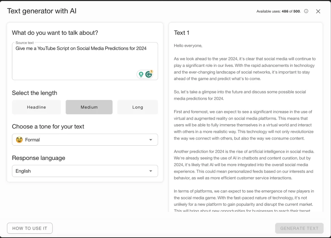Image resolution: width=331 pixels, height=238 pixels.
Task: Click the paragraph about virtual and augmented reality
Action: click(244, 125)
